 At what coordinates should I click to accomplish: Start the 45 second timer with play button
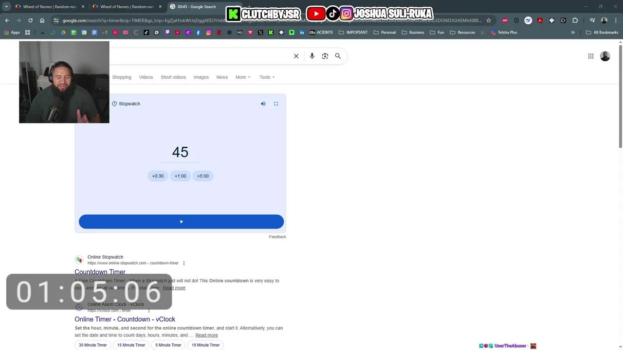tap(181, 222)
